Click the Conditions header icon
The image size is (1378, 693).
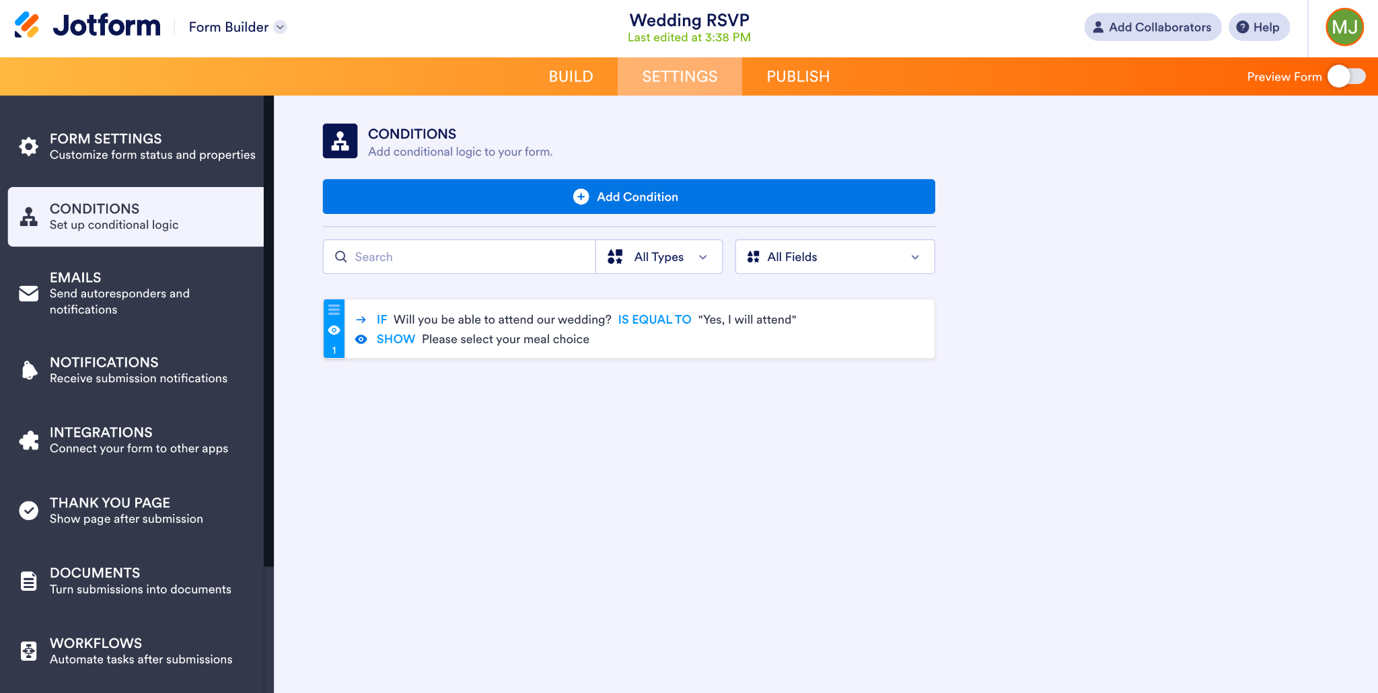[x=340, y=141]
